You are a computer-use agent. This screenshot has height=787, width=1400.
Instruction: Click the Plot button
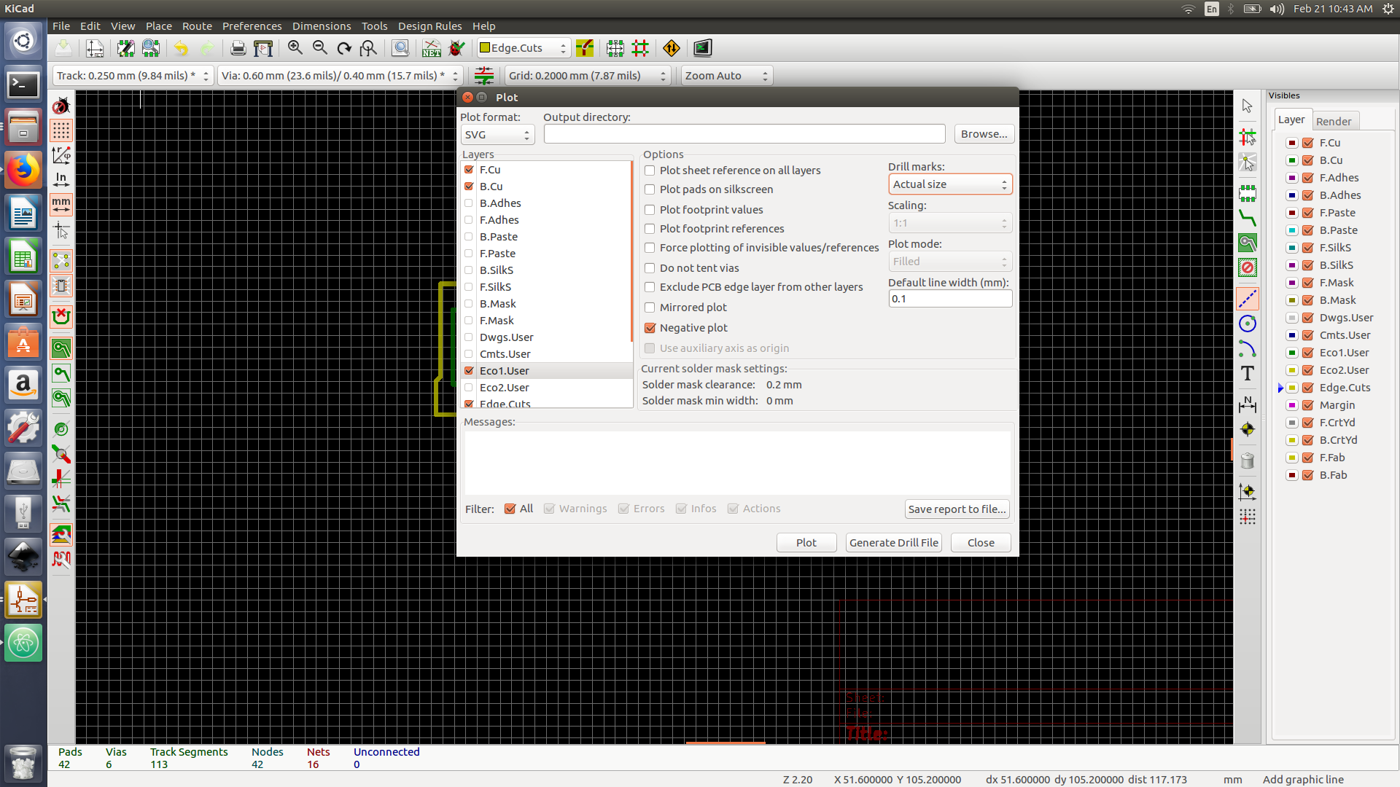pos(806,543)
